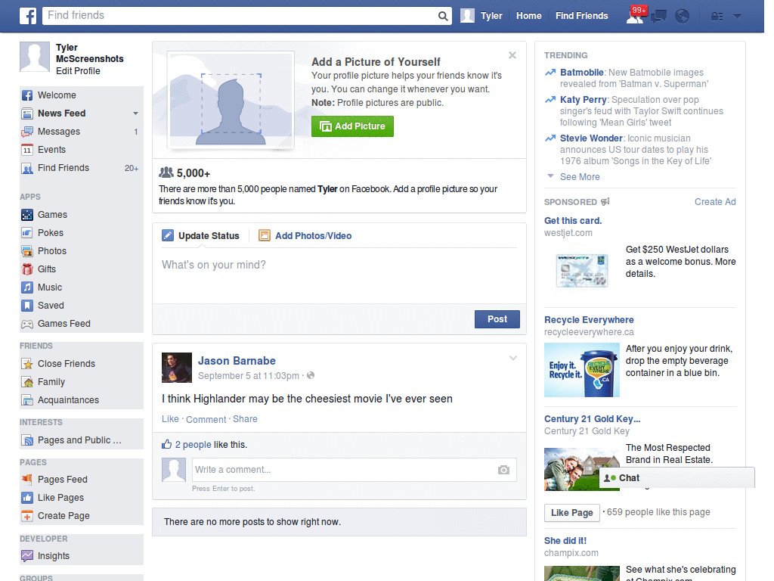
Task: Open Get this card sponsored link
Action: [x=573, y=221]
